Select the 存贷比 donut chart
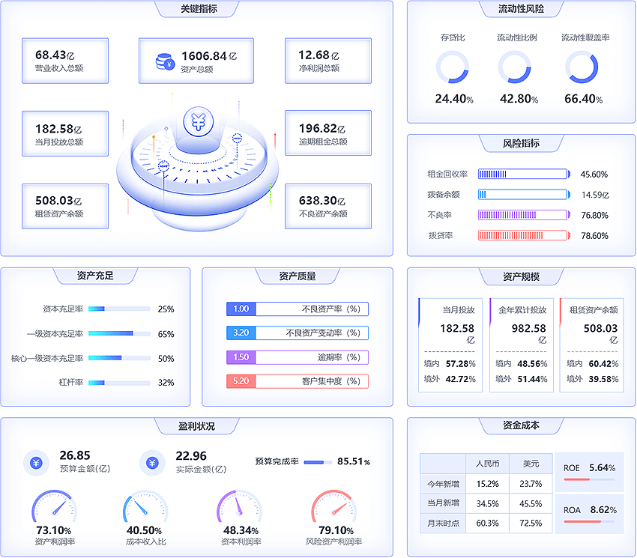 (x=452, y=67)
